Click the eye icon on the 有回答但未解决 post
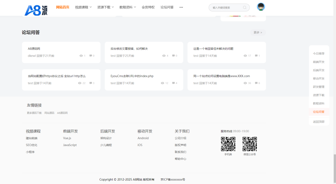 (x=245, y=56)
